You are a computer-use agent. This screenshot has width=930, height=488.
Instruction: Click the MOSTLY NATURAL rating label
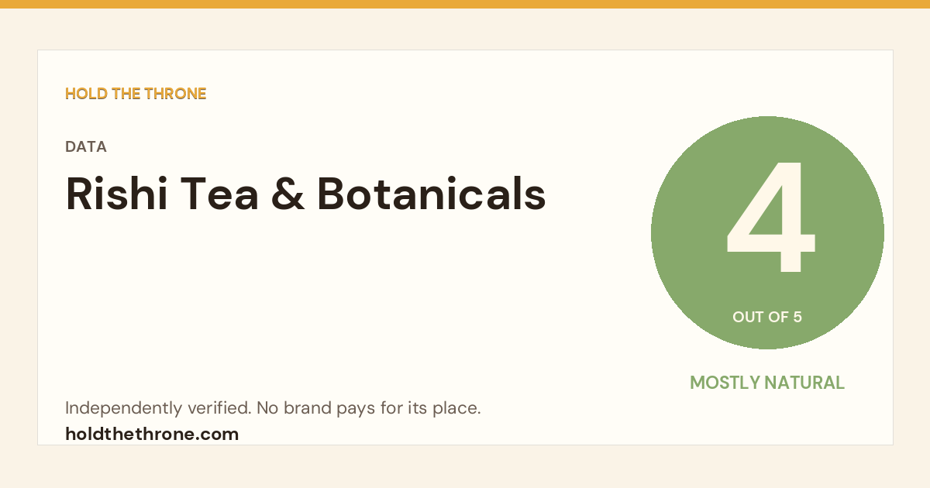(767, 383)
